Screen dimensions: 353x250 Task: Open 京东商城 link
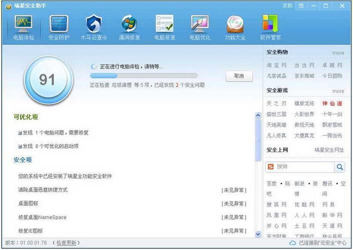(x=304, y=76)
